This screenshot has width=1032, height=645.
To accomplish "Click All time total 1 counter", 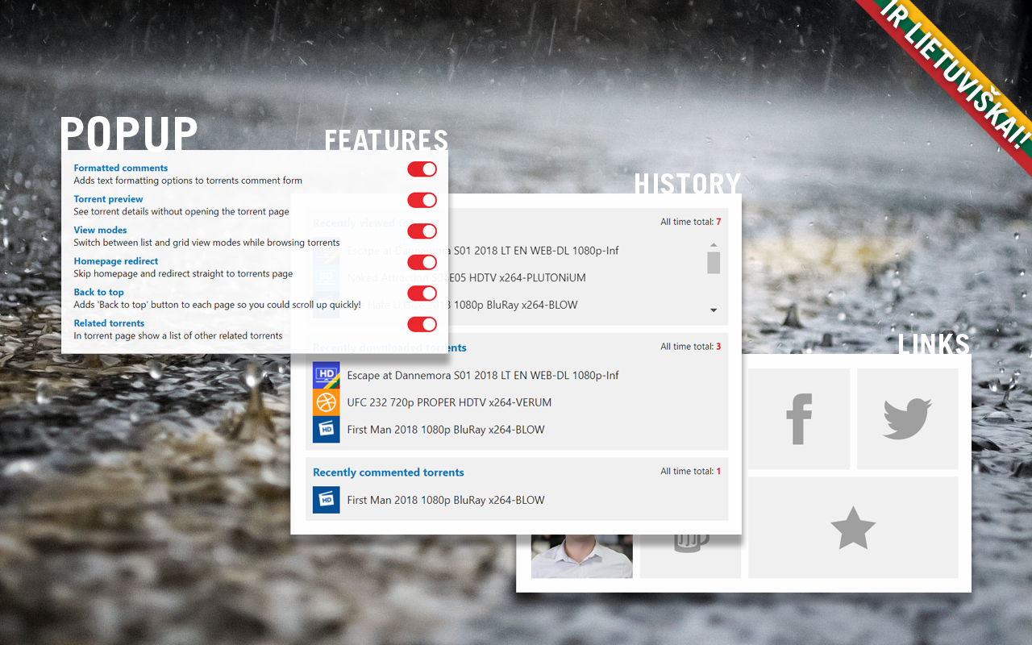I will coord(690,471).
